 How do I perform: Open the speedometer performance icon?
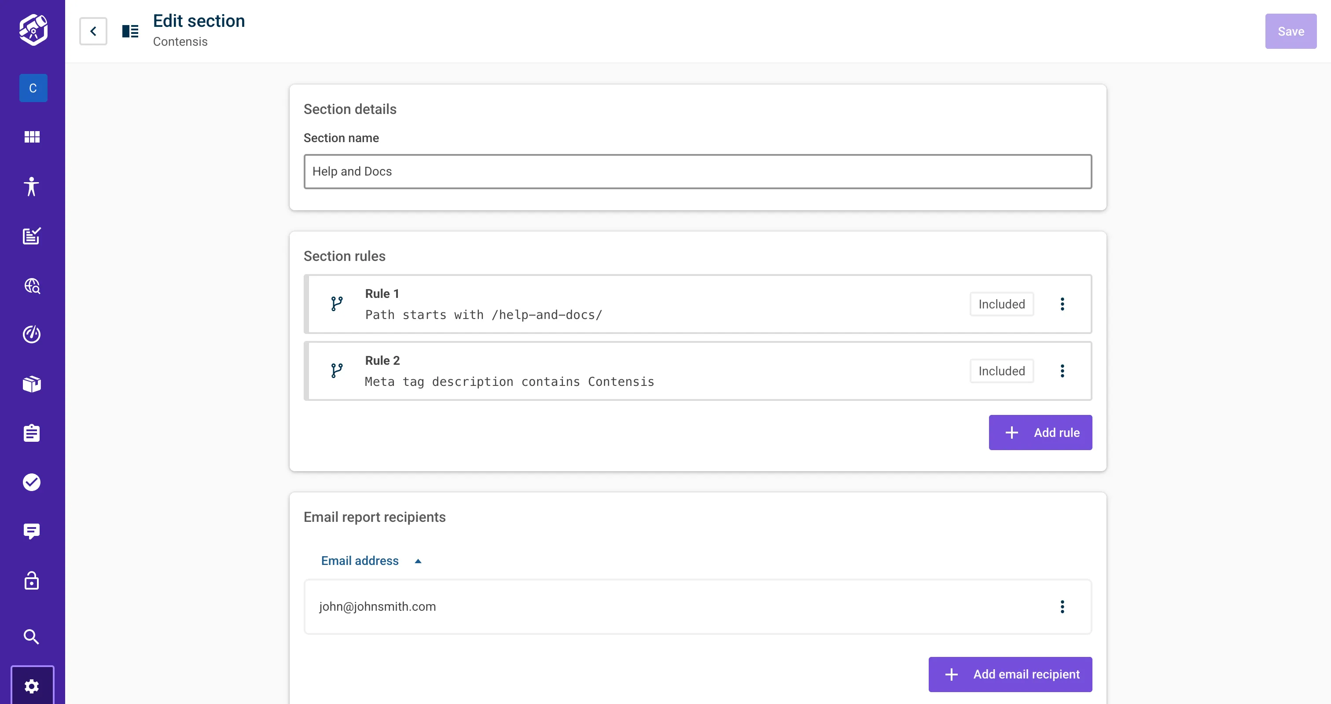pyautogui.click(x=33, y=334)
